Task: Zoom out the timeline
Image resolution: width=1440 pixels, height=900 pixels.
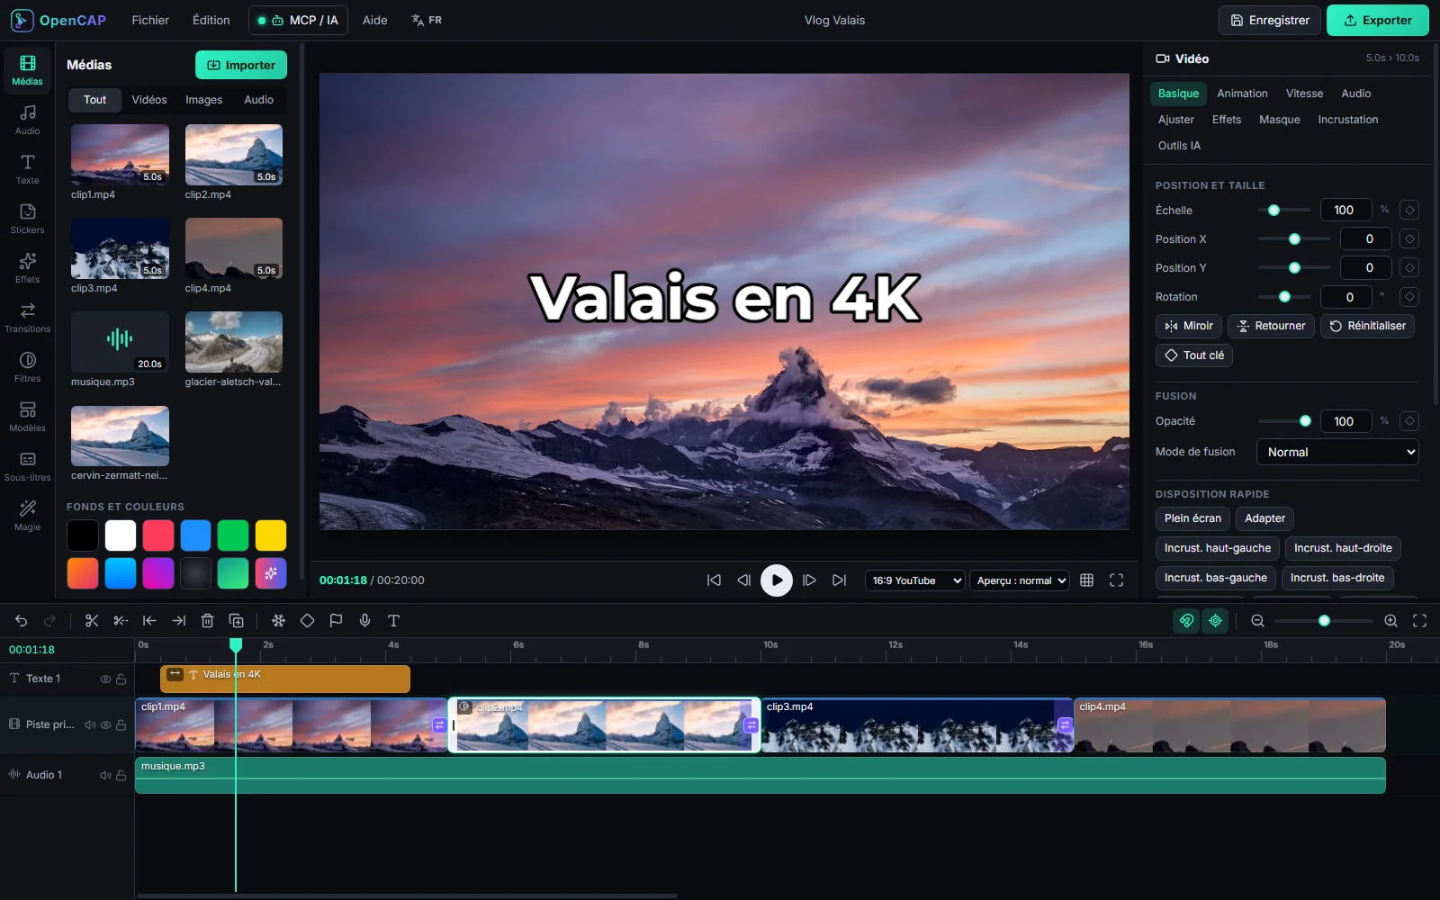Action: pos(1257,620)
